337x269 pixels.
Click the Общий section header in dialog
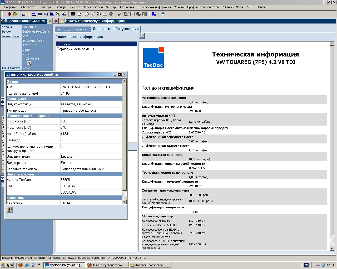(65, 81)
